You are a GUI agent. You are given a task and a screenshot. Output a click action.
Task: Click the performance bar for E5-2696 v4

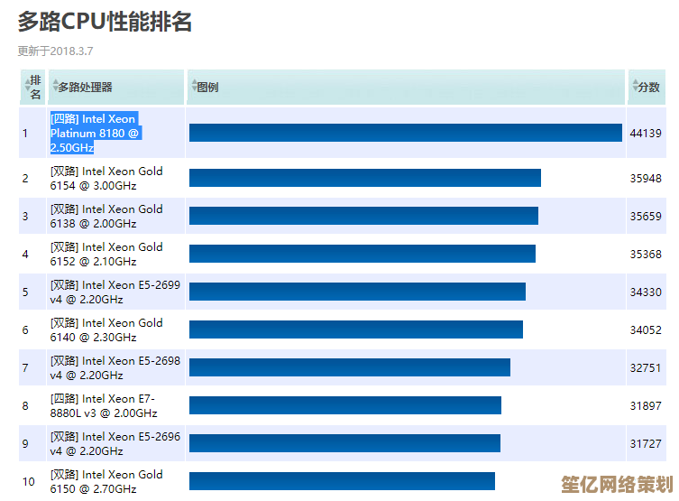pyautogui.click(x=344, y=443)
